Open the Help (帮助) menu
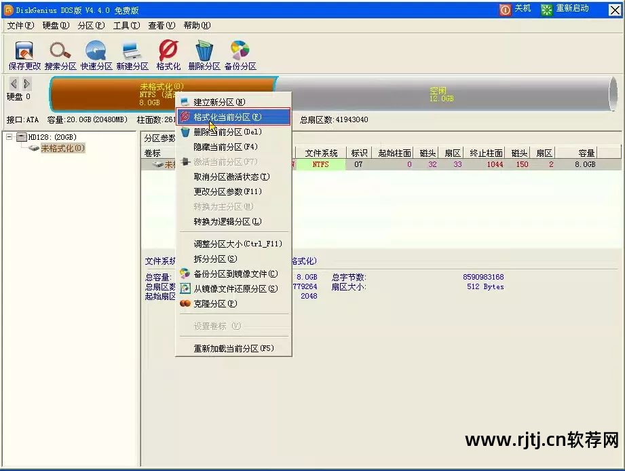625x471 pixels. tap(197, 26)
